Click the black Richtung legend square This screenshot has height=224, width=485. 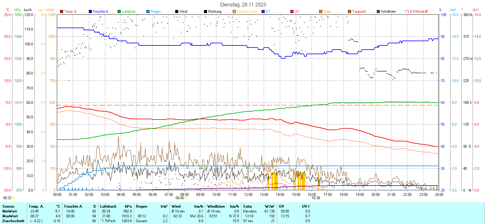tap(206, 12)
